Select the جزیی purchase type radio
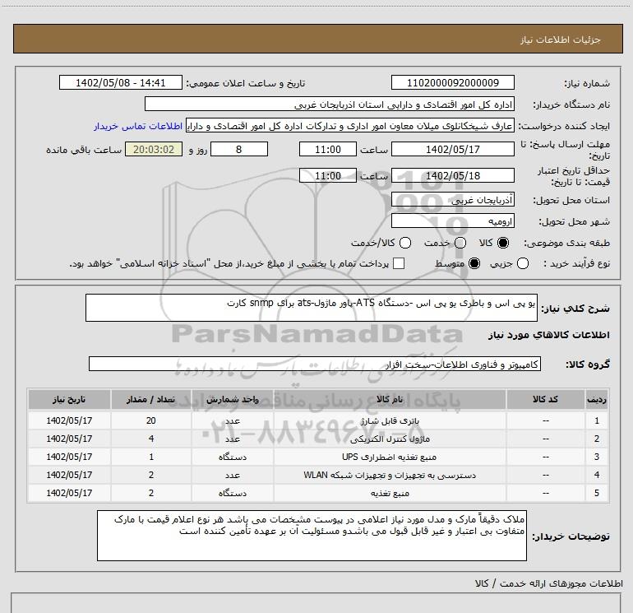 click(x=523, y=263)
